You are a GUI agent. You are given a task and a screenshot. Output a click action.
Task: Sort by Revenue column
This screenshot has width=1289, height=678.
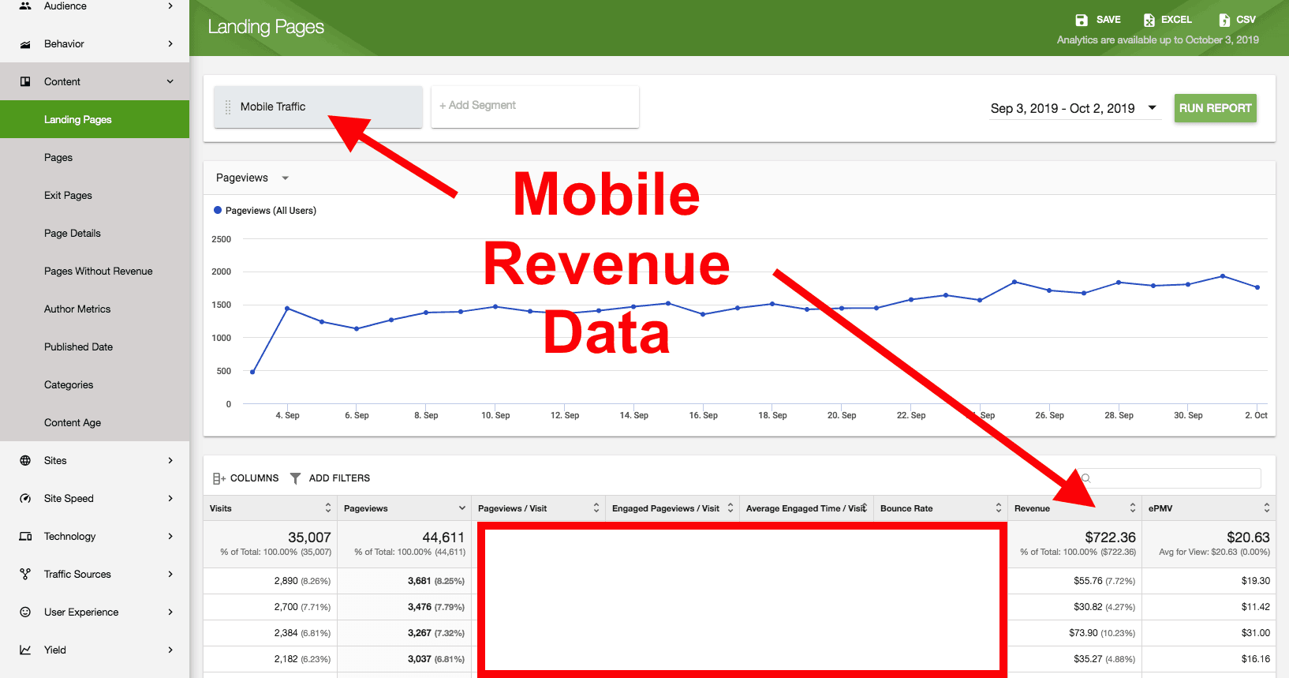(x=1133, y=508)
